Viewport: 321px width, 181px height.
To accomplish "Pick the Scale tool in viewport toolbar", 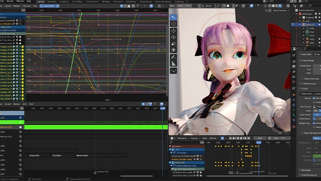I will (173, 43).
